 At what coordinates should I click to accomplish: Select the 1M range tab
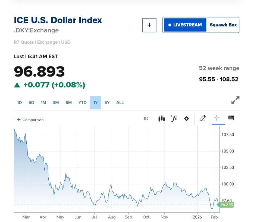click(43, 103)
